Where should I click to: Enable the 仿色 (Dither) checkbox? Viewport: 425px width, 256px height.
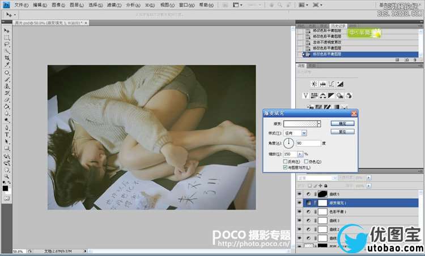click(306, 162)
